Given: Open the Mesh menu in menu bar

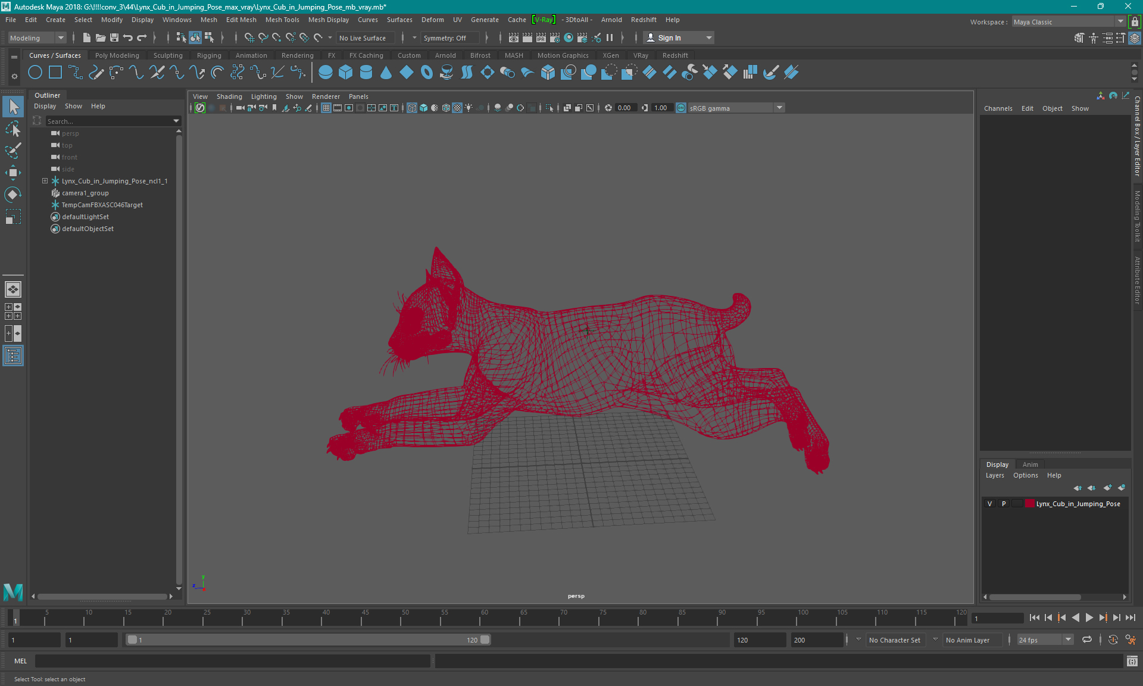Looking at the screenshot, I should (207, 19).
